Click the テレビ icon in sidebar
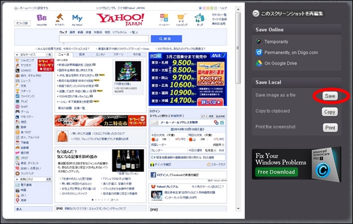Viewport: 353px width, 224px height. (17, 102)
